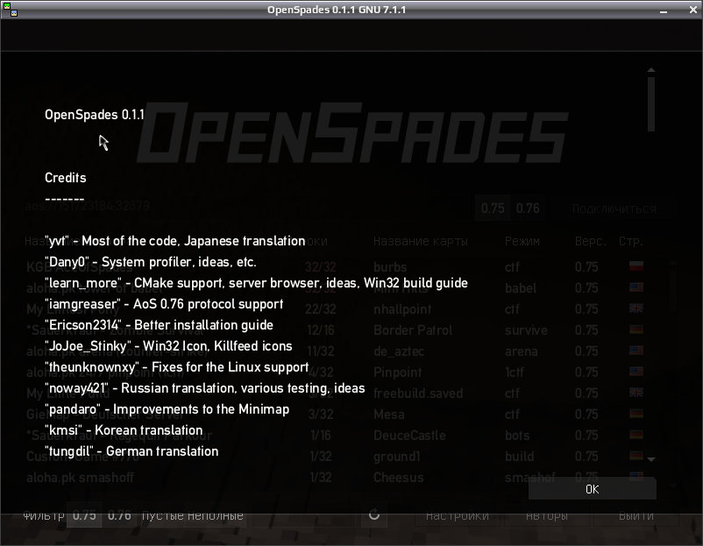Image resolution: width=703 pixels, height=546 pixels.
Task: Click the flag icon in babel row
Action: [636, 287]
